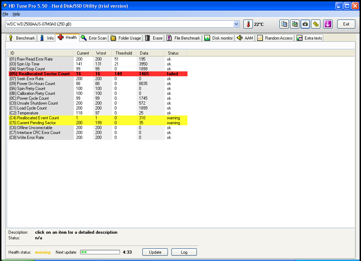Viewport: 361px width, 261px height.
Task: Click the Exit button
Action: 346,24
